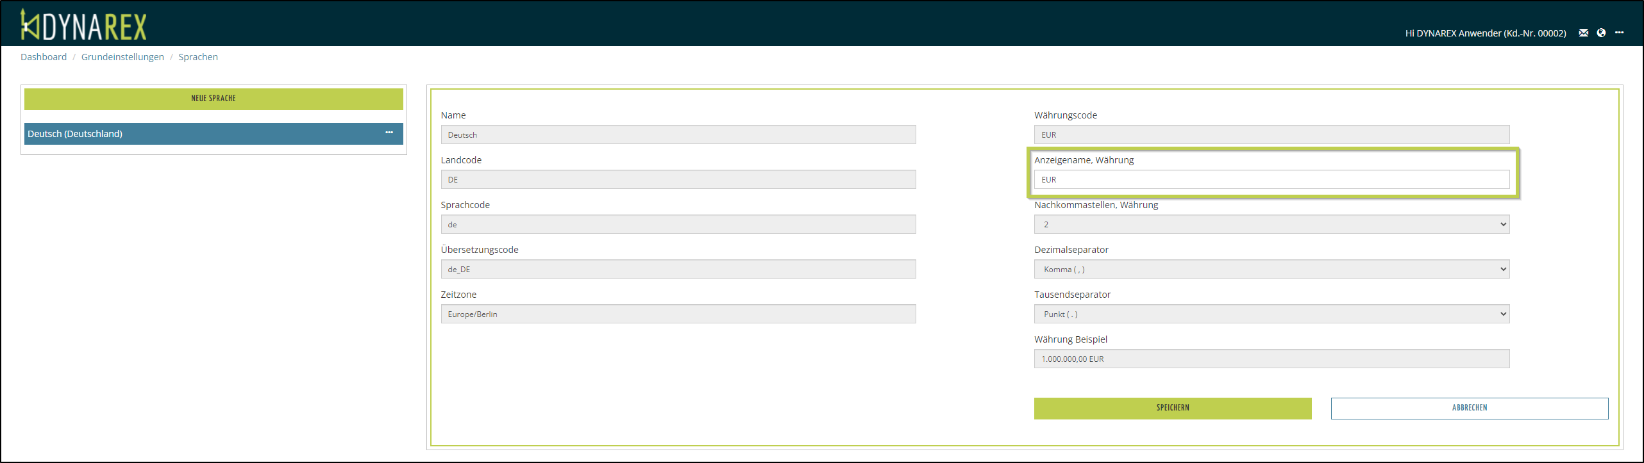The width and height of the screenshot is (1644, 463).
Task: Click the globe language icon
Action: click(1601, 33)
